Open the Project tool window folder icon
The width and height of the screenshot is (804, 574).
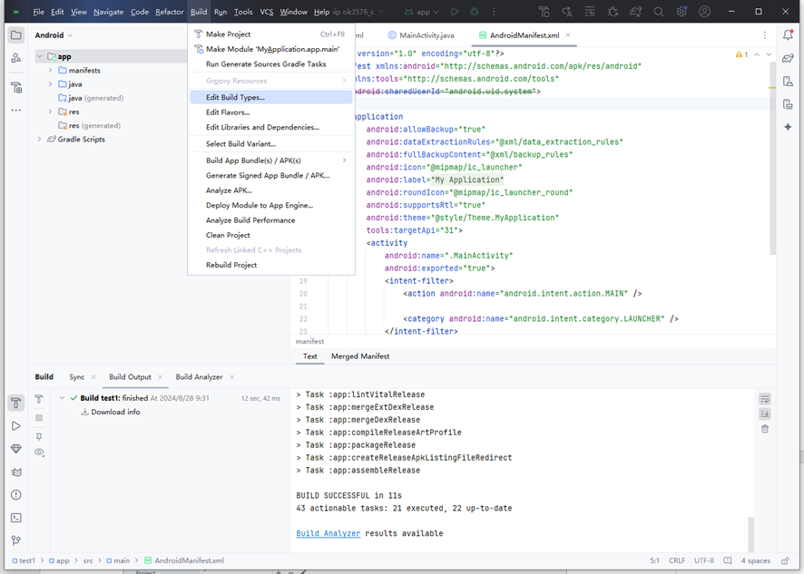pos(16,35)
